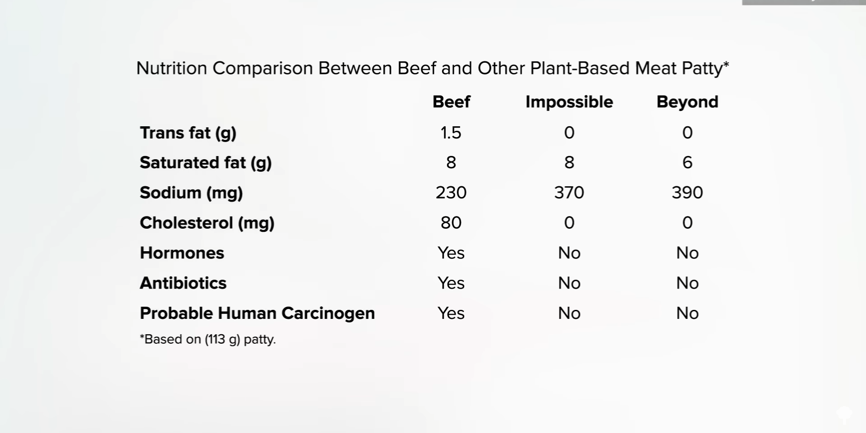Viewport: 866px width, 433px height.
Task: Click the 390 sodium value for Beyond
Action: click(687, 193)
